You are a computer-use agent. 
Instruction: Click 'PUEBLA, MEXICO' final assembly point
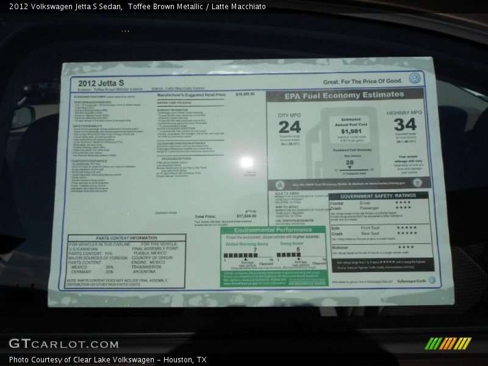[149, 253]
